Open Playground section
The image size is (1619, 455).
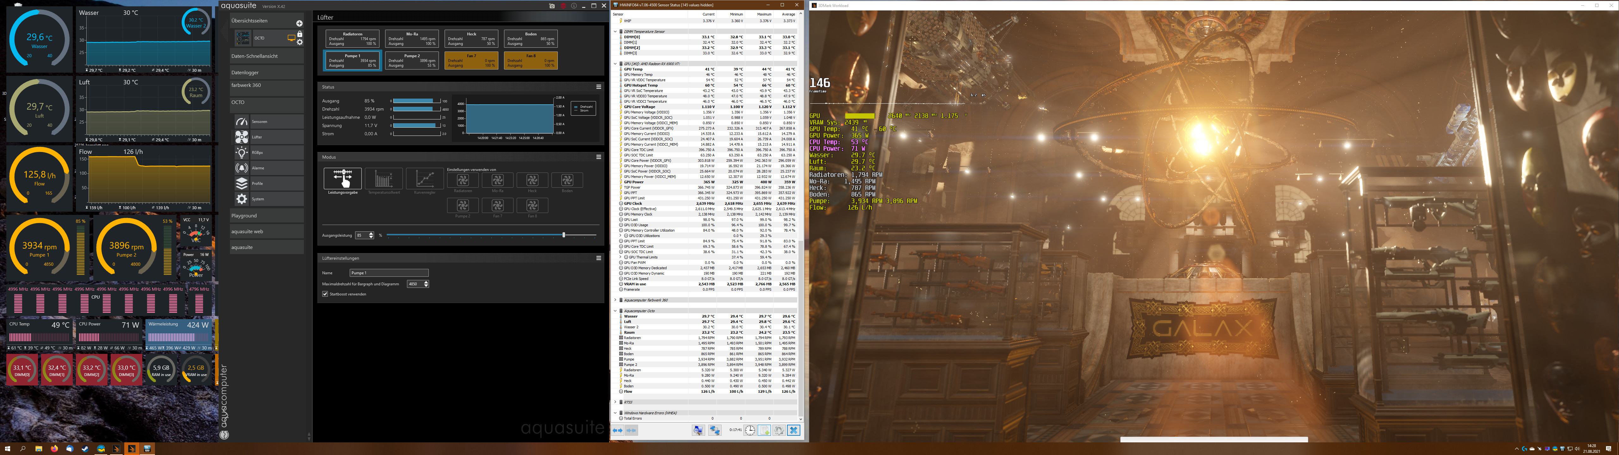[267, 215]
